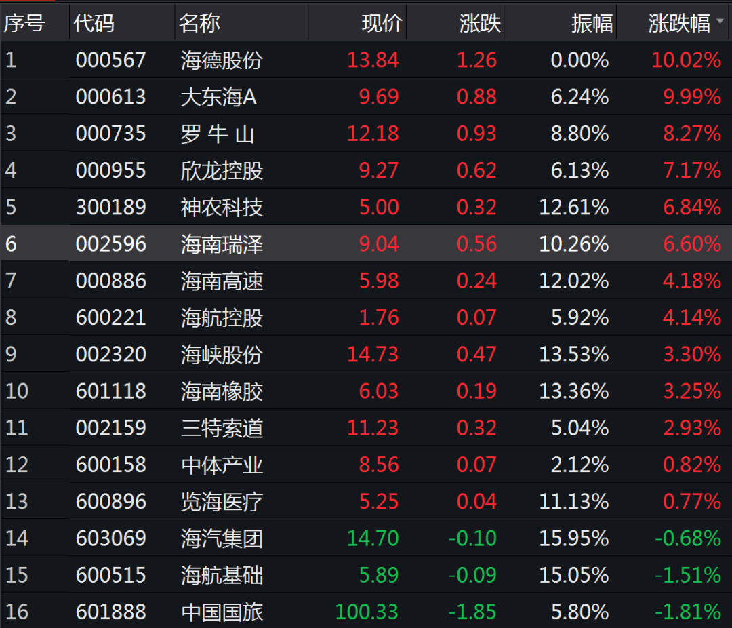Click price 1.76 of 海航控股

(379, 318)
